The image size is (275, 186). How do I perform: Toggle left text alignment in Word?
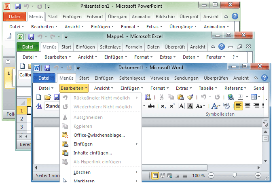(239, 106)
